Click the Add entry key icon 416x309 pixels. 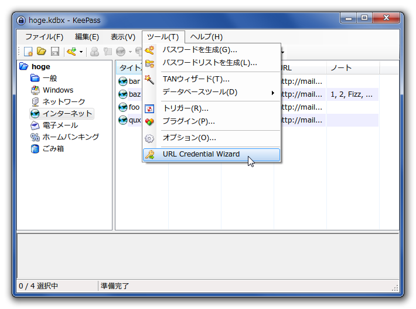pyautogui.click(x=71, y=51)
